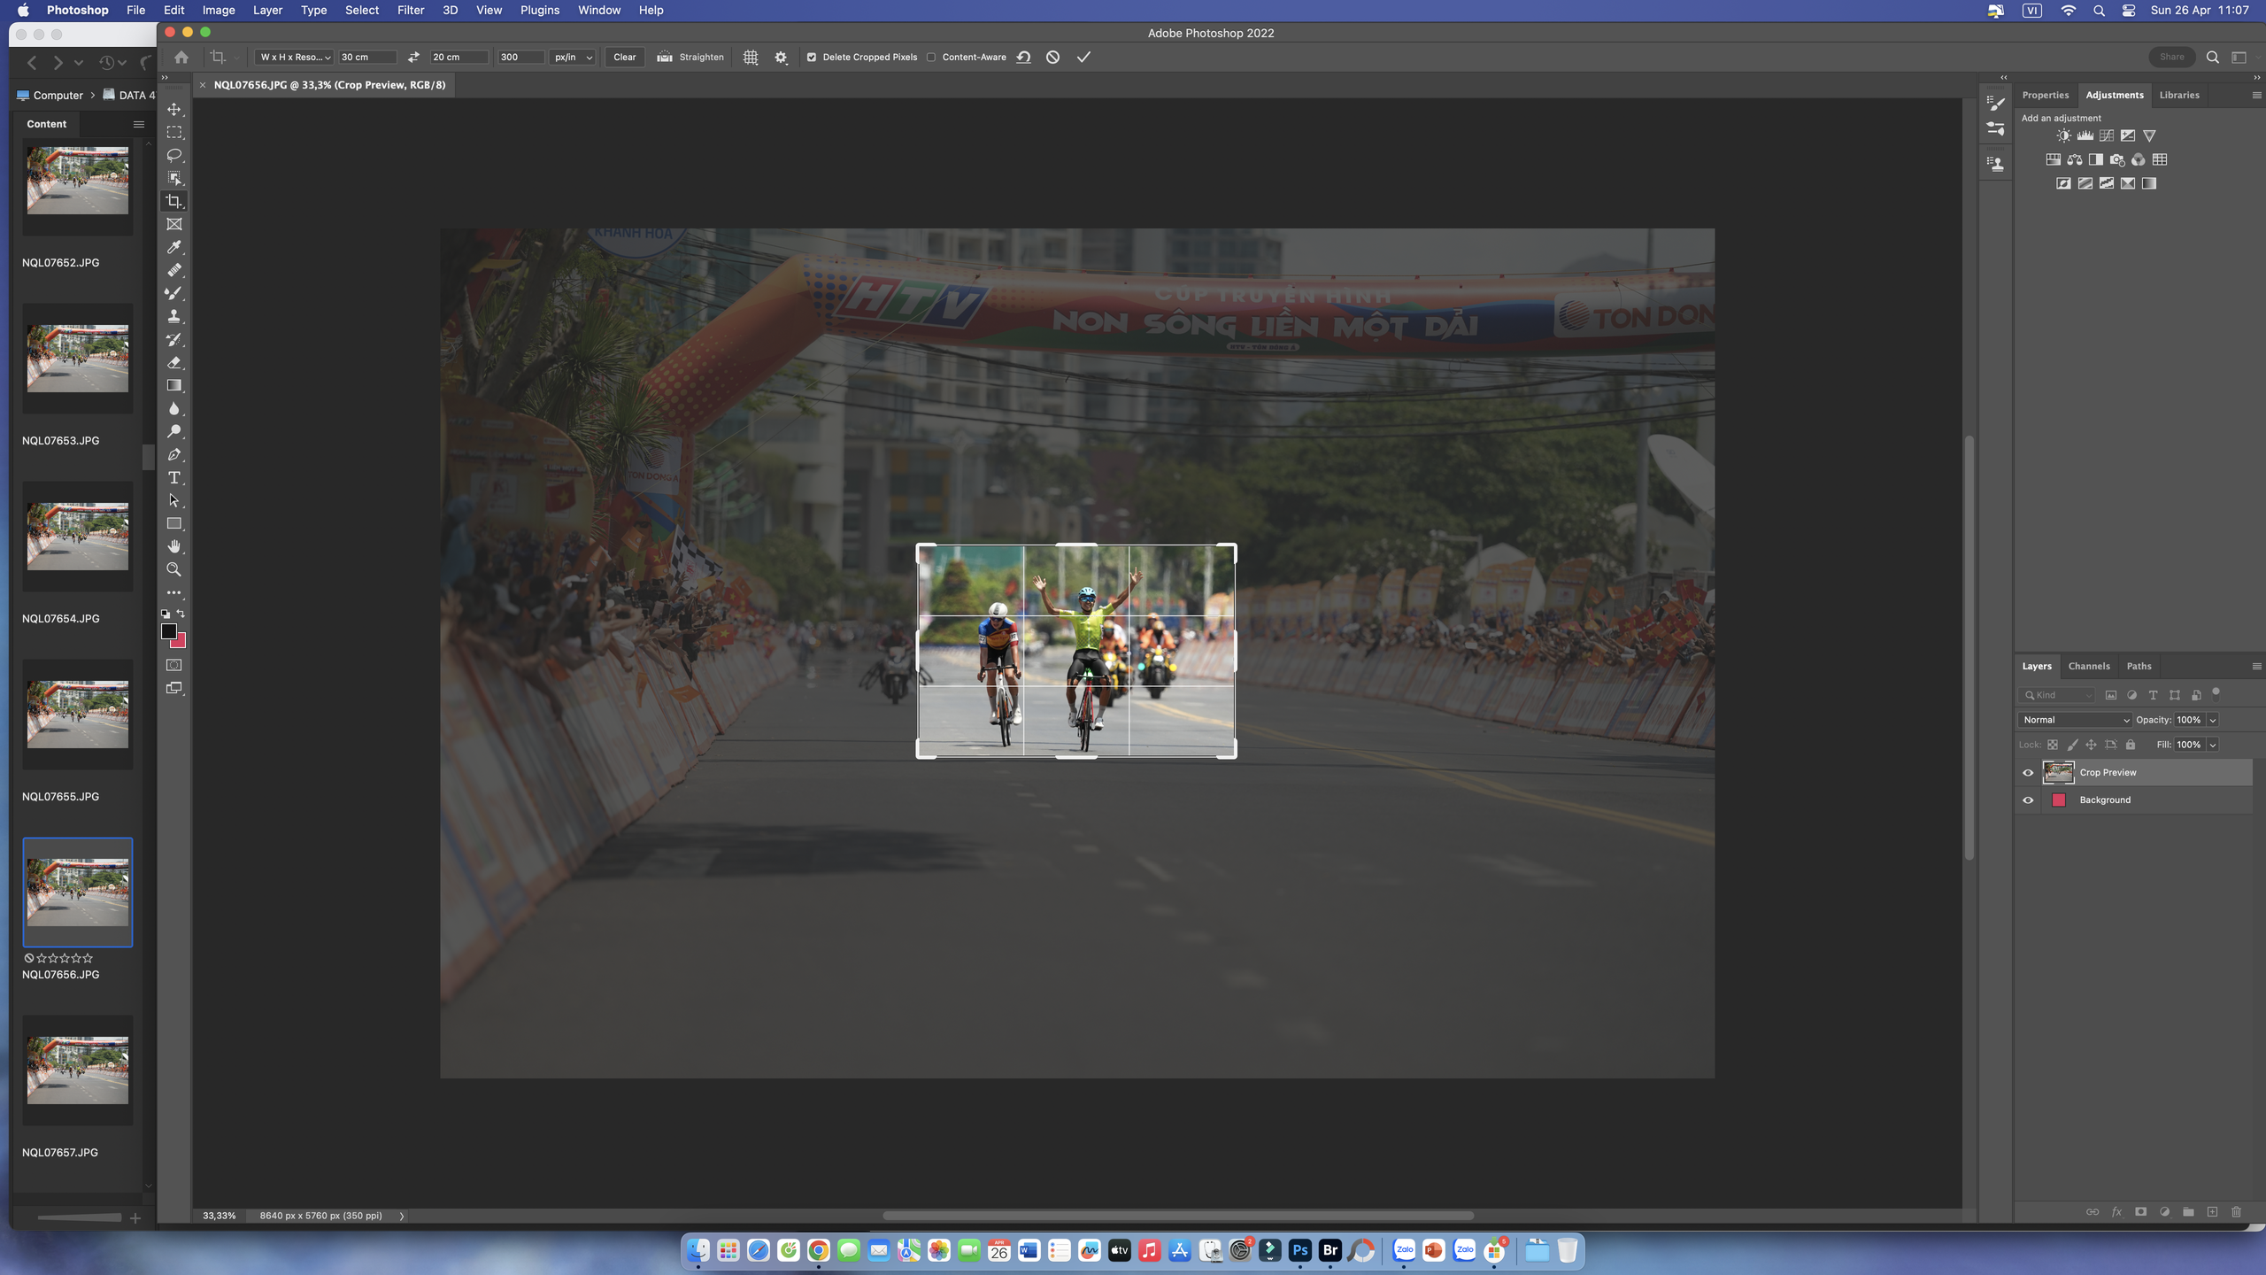
Task: Select the Horizontal Type tool
Action: pyautogui.click(x=174, y=478)
